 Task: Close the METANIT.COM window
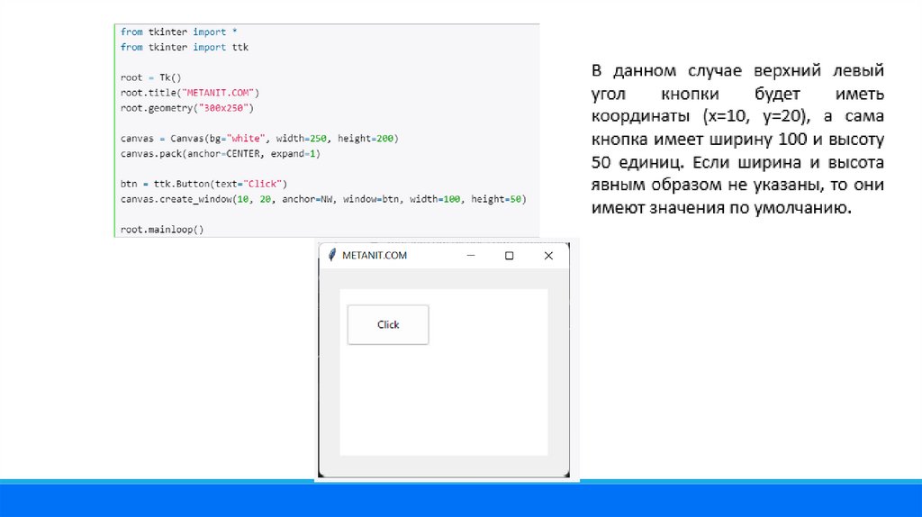tap(548, 256)
